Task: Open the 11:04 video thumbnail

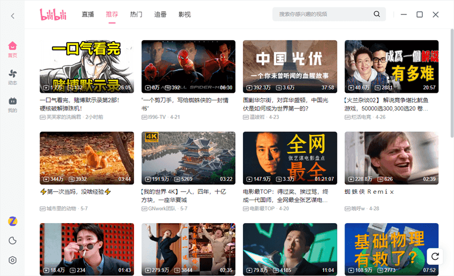Action: pyautogui.click(x=290, y=249)
